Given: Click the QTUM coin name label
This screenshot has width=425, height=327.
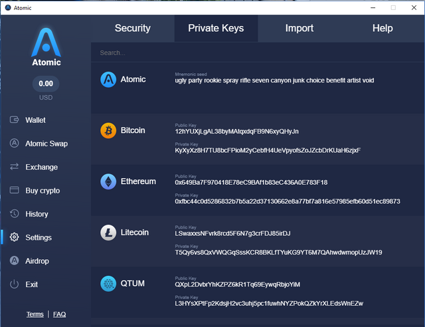Looking at the screenshot, I should 133,284.
